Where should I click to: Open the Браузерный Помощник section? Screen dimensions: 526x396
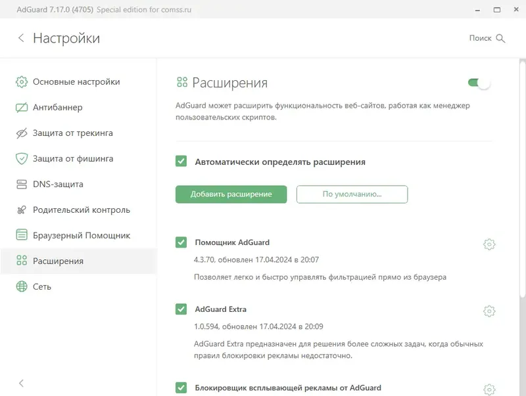[x=82, y=235]
